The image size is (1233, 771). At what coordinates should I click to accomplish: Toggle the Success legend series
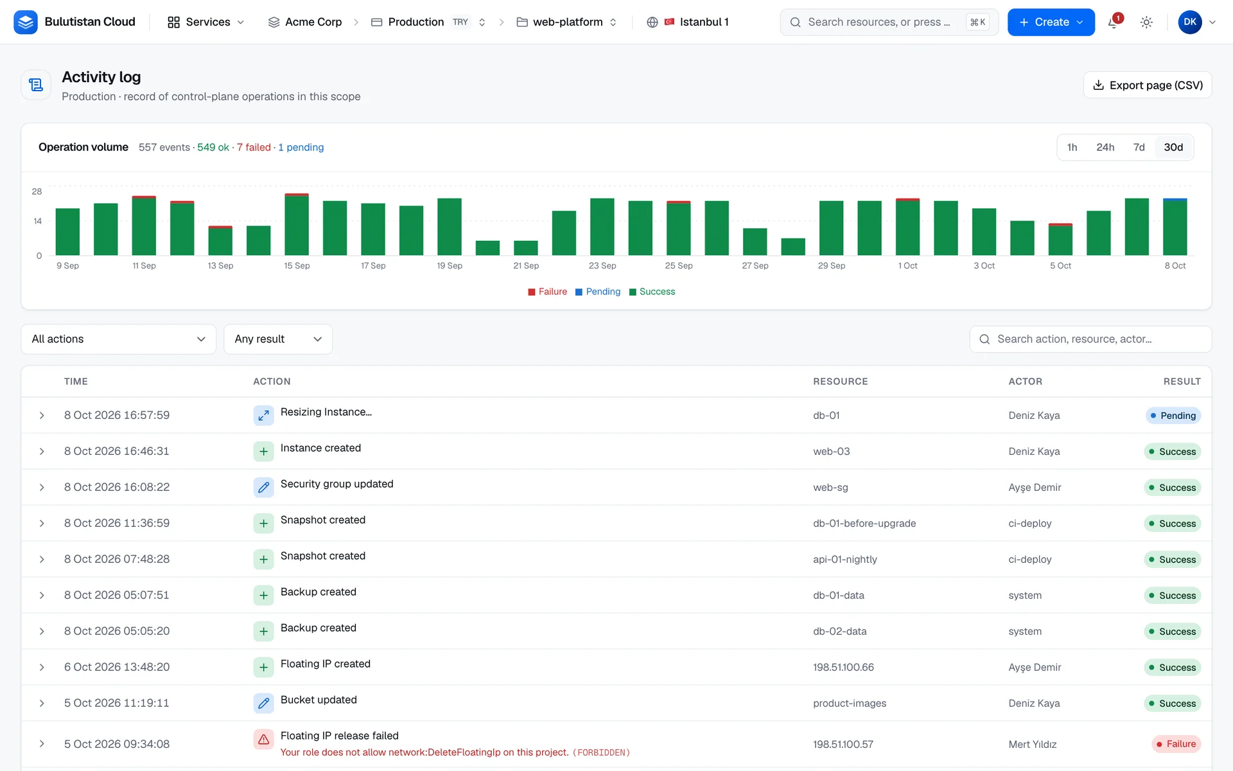point(652,292)
